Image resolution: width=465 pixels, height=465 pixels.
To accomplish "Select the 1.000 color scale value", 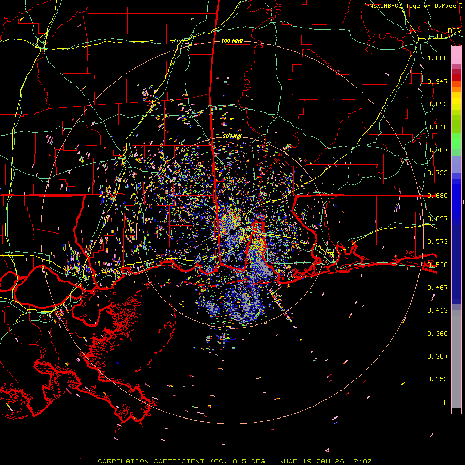I will 438,58.
